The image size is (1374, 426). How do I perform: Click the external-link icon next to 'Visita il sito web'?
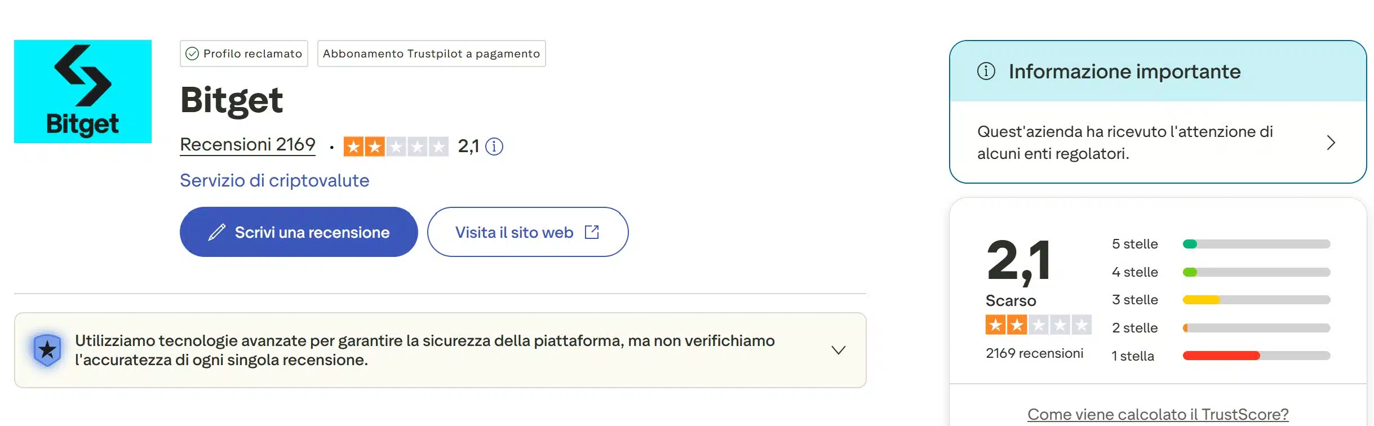(x=592, y=232)
